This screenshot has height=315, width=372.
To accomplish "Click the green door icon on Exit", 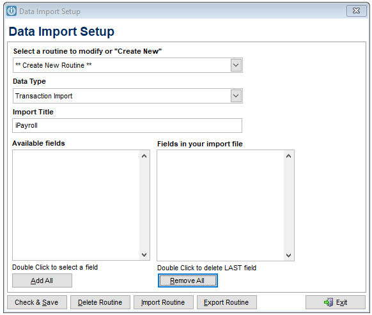I will [329, 302].
